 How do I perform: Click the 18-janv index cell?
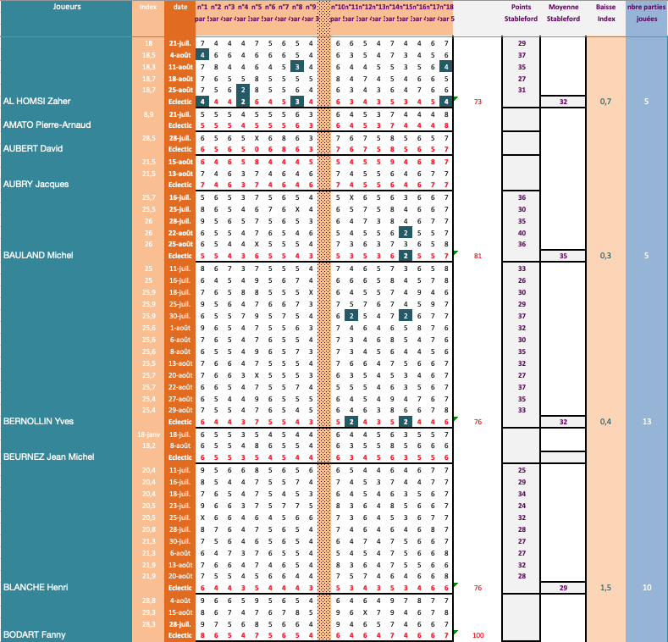point(148,434)
